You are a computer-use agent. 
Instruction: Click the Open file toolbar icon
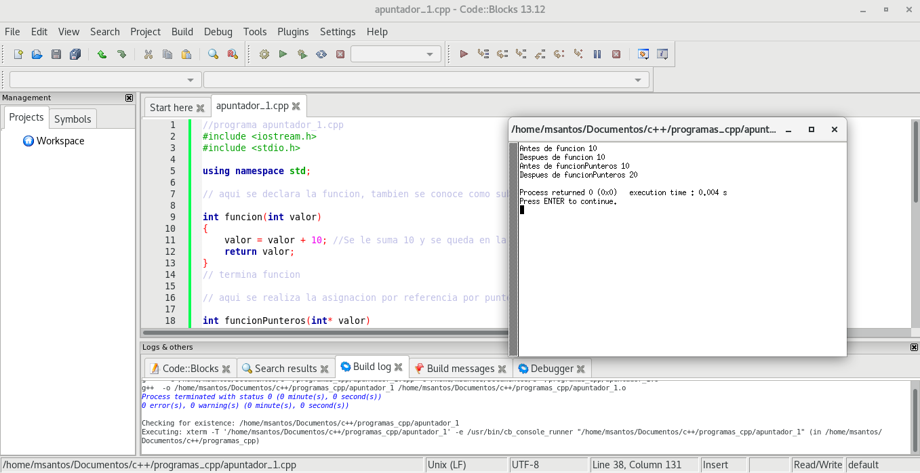point(37,54)
